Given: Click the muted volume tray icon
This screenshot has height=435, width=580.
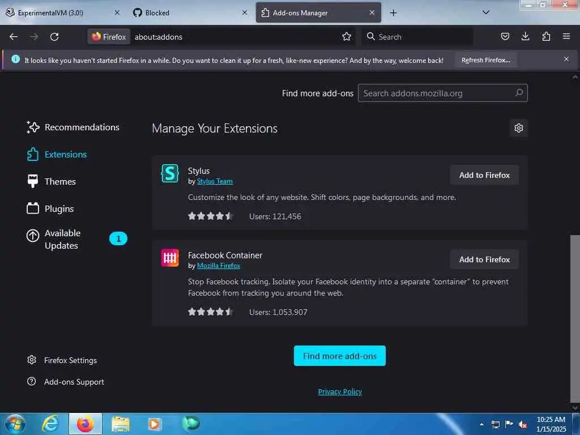Looking at the screenshot, I should click(x=523, y=425).
